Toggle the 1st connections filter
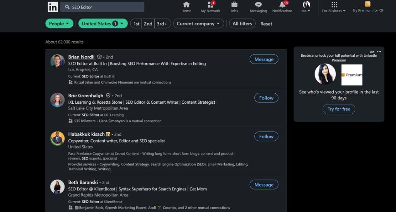Image resolution: width=396 pixels, height=212 pixels. pyautogui.click(x=137, y=24)
